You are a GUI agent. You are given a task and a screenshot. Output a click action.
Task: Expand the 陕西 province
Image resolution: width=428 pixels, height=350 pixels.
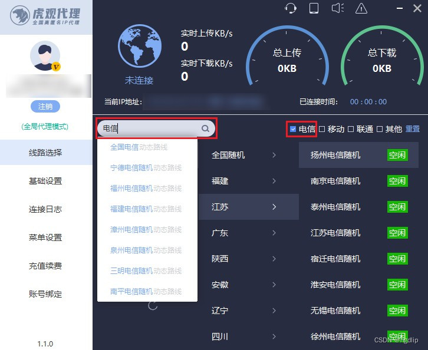[248, 259]
